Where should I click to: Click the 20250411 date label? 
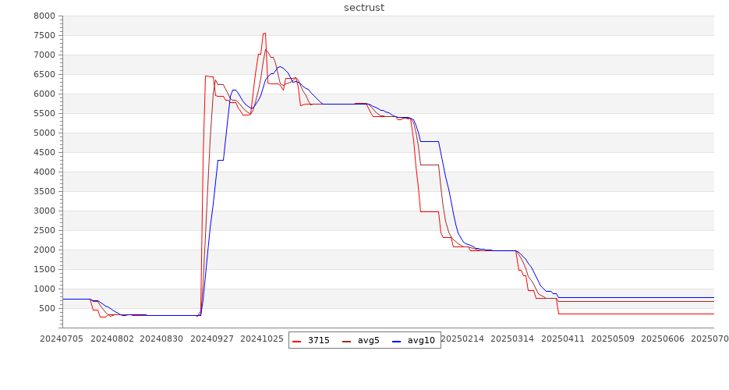point(562,339)
